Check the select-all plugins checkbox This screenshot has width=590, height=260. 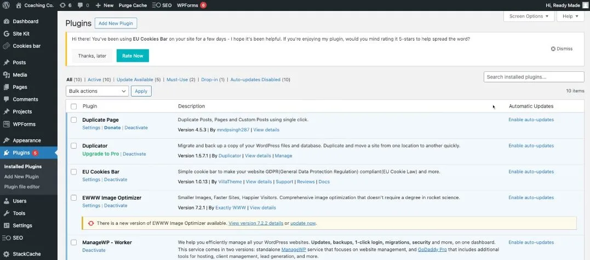pos(74,106)
